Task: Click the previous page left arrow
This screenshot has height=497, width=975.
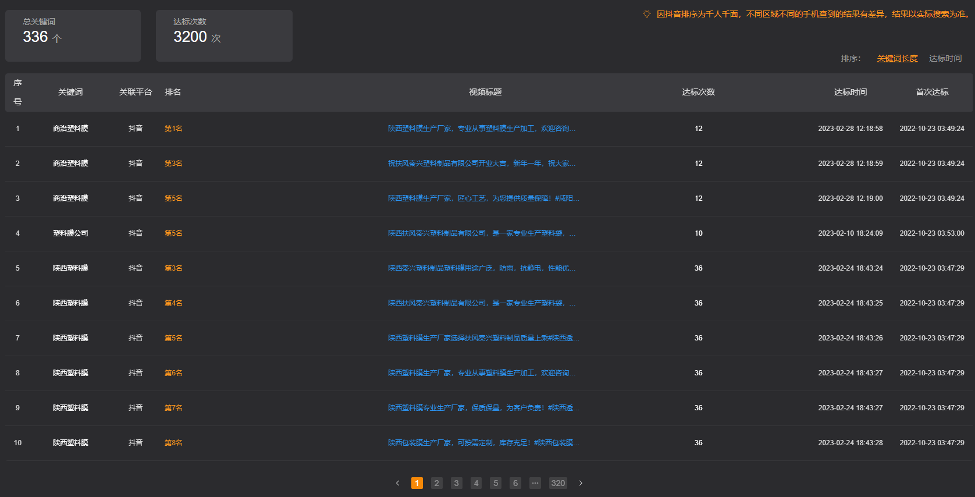Action: click(x=397, y=483)
